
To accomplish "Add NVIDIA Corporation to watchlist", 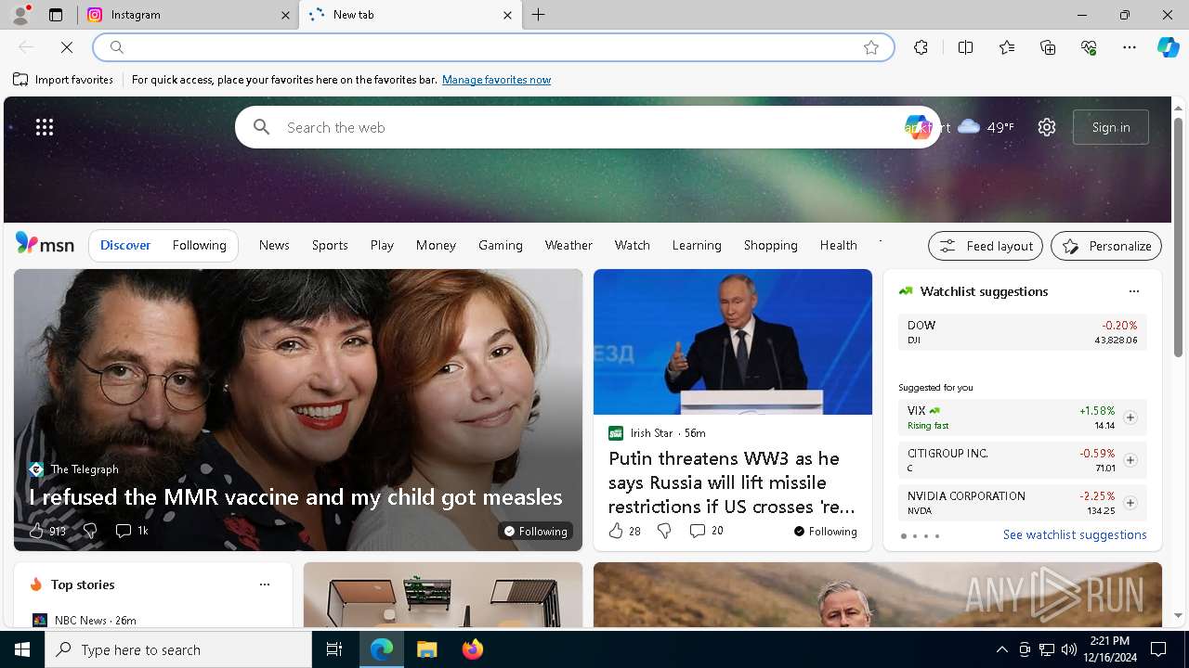I will pos(1130,503).
